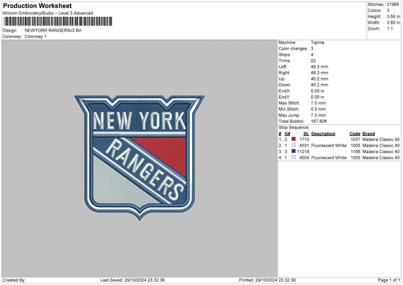Viewport: 403px width, 285px height.
Task: Click the white swatch in stop row 4
Action: [294, 157]
